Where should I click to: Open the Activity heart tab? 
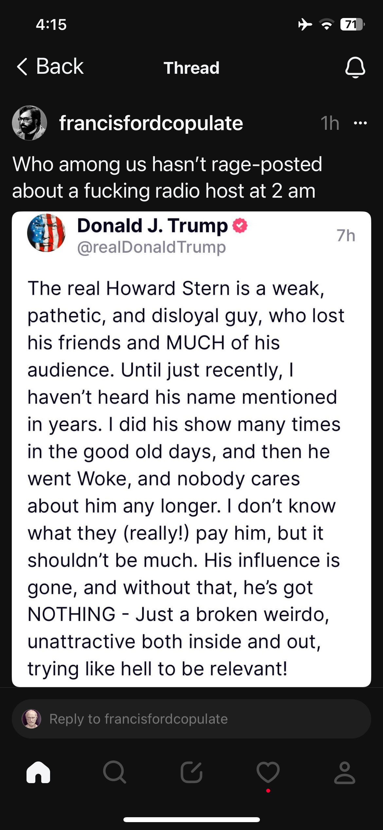268,772
